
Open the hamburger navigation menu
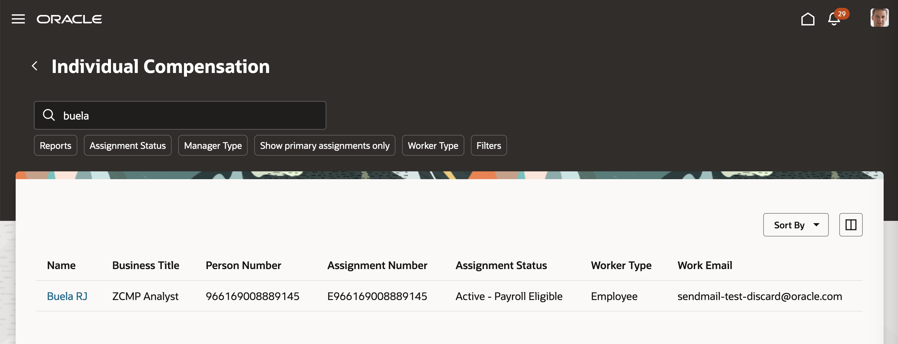(x=18, y=19)
